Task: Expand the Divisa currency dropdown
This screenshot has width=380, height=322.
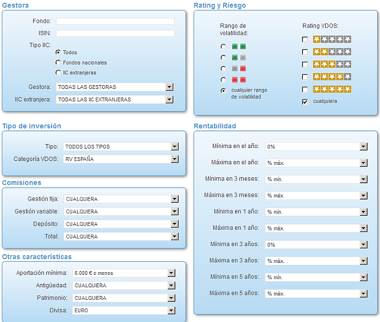Action: [x=172, y=311]
